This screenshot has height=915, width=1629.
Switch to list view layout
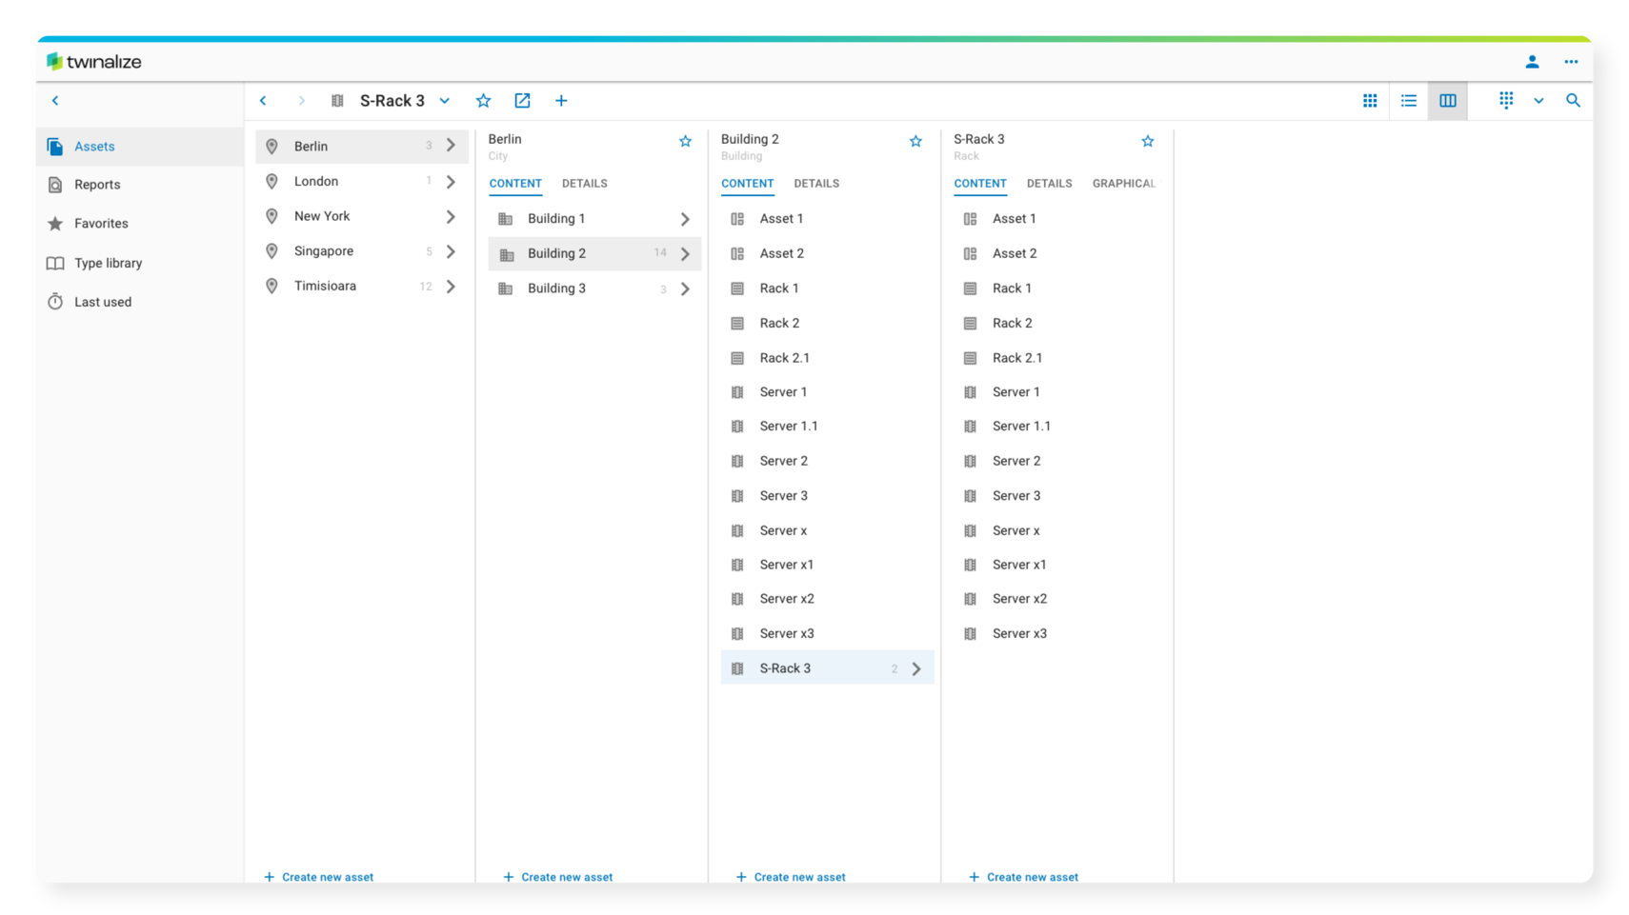point(1409,101)
